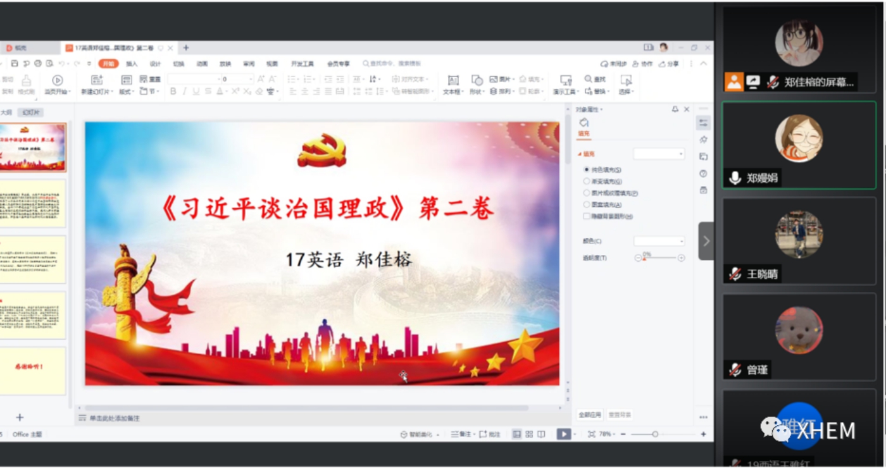This screenshot has height=468, width=886.
Task: Open the color (颜色) dropdown
Action: click(x=659, y=241)
